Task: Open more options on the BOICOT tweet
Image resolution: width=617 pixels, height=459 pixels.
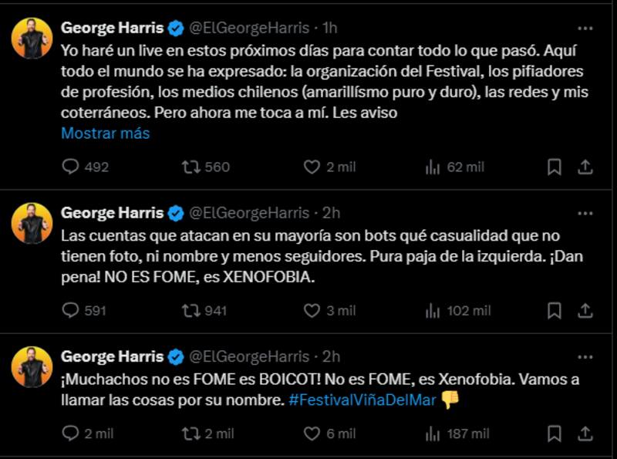Action: pyautogui.click(x=585, y=356)
